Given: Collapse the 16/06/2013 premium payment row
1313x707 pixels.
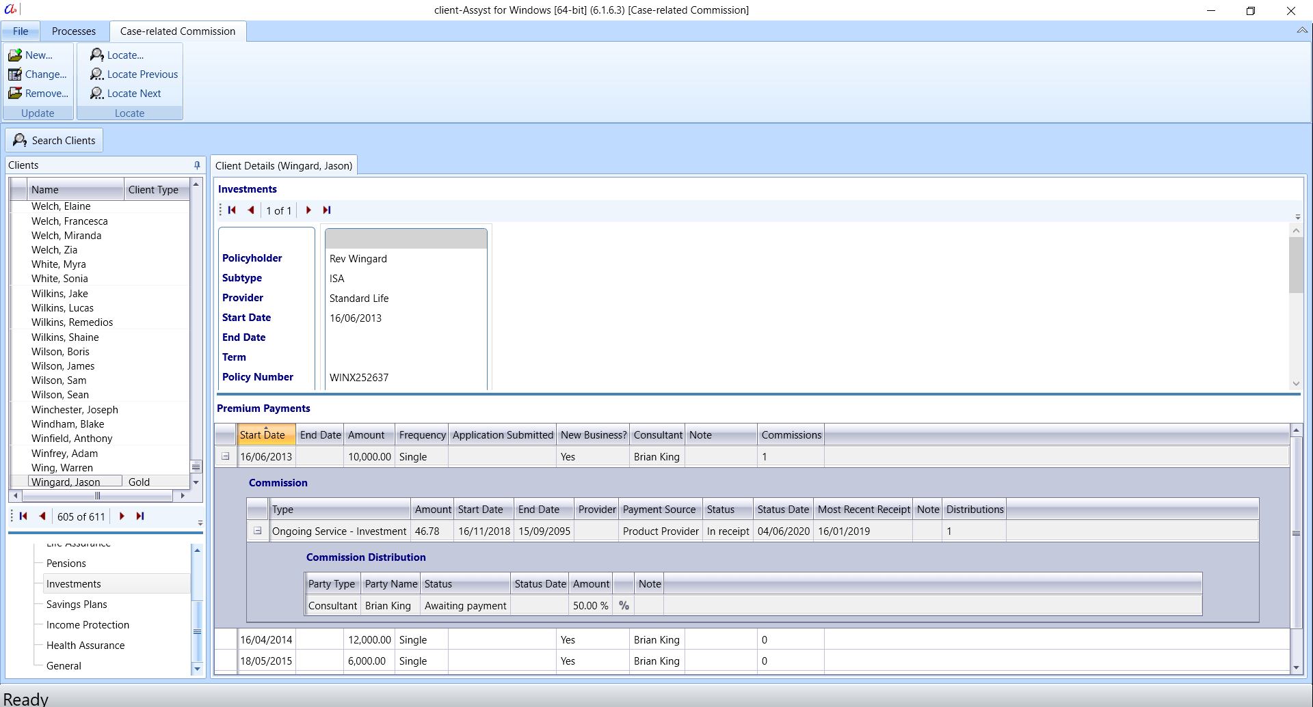Looking at the screenshot, I should 225,456.
